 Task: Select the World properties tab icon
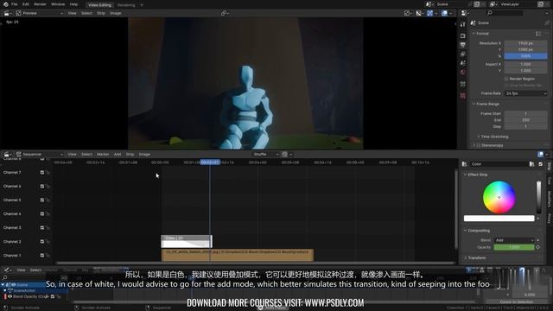pos(463,73)
